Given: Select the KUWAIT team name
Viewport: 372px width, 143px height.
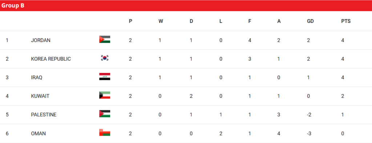Looking at the screenshot, I should (40, 96).
